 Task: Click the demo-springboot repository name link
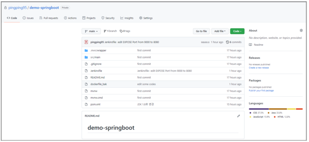click(x=44, y=8)
